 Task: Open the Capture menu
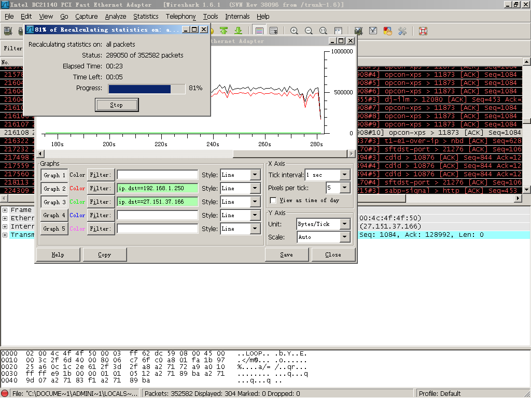[x=87, y=16]
